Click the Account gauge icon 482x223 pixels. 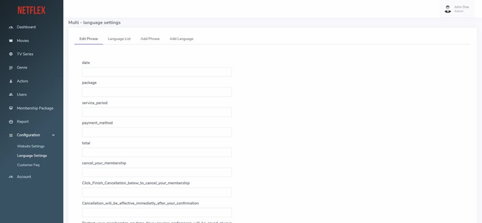click(x=11, y=177)
